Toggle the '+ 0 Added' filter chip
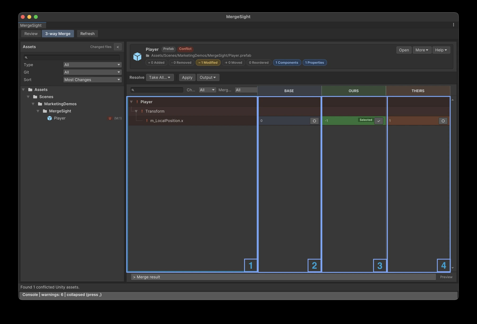Image resolution: width=477 pixels, height=324 pixels. click(x=156, y=63)
